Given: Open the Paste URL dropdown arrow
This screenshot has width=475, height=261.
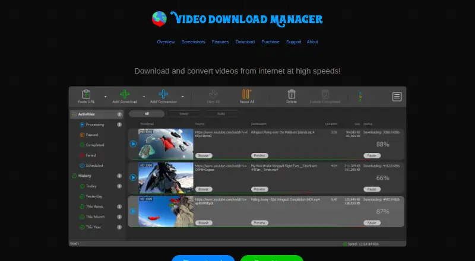Looking at the screenshot, I should (x=106, y=97).
